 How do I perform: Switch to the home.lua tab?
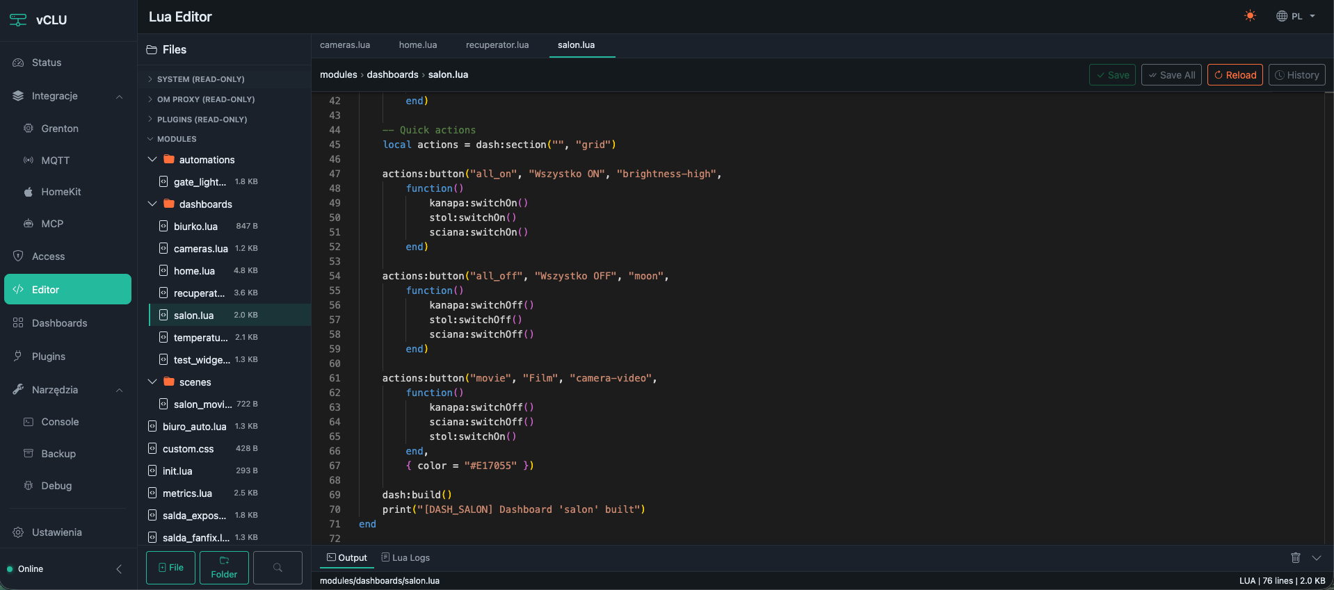click(x=418, y=45)
